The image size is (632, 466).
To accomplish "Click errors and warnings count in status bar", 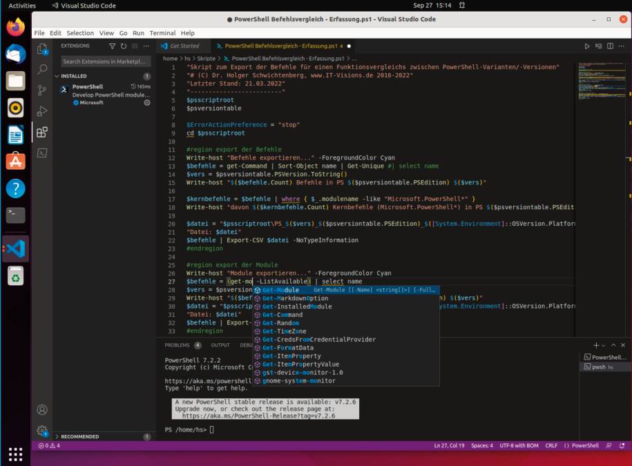I will [x=49, y=445].
